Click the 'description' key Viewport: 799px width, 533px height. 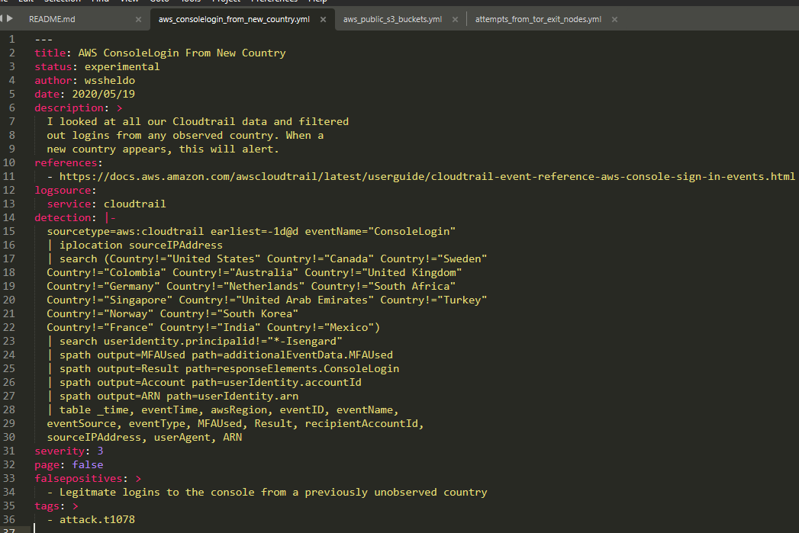[x=69, y=108]
